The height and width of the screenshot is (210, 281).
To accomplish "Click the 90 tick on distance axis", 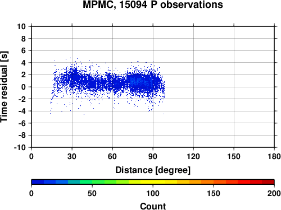I will pyautogui.click(x=153, y=156).
